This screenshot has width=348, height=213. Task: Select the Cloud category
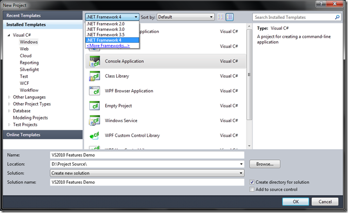point(26,56)
